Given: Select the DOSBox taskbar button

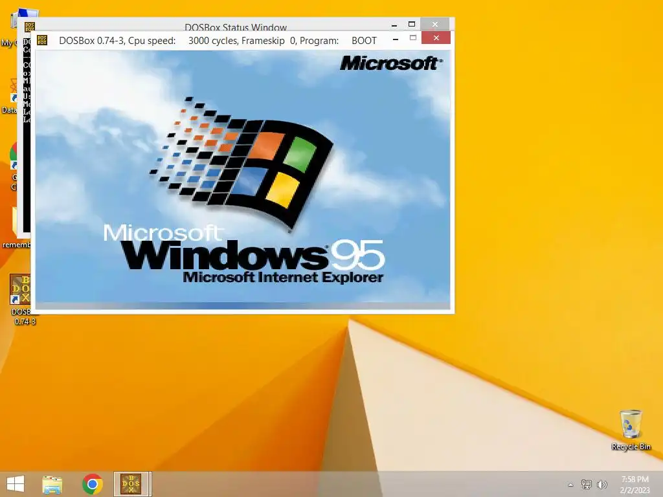Looking at the screenshot, I should (x=131, y=484).
